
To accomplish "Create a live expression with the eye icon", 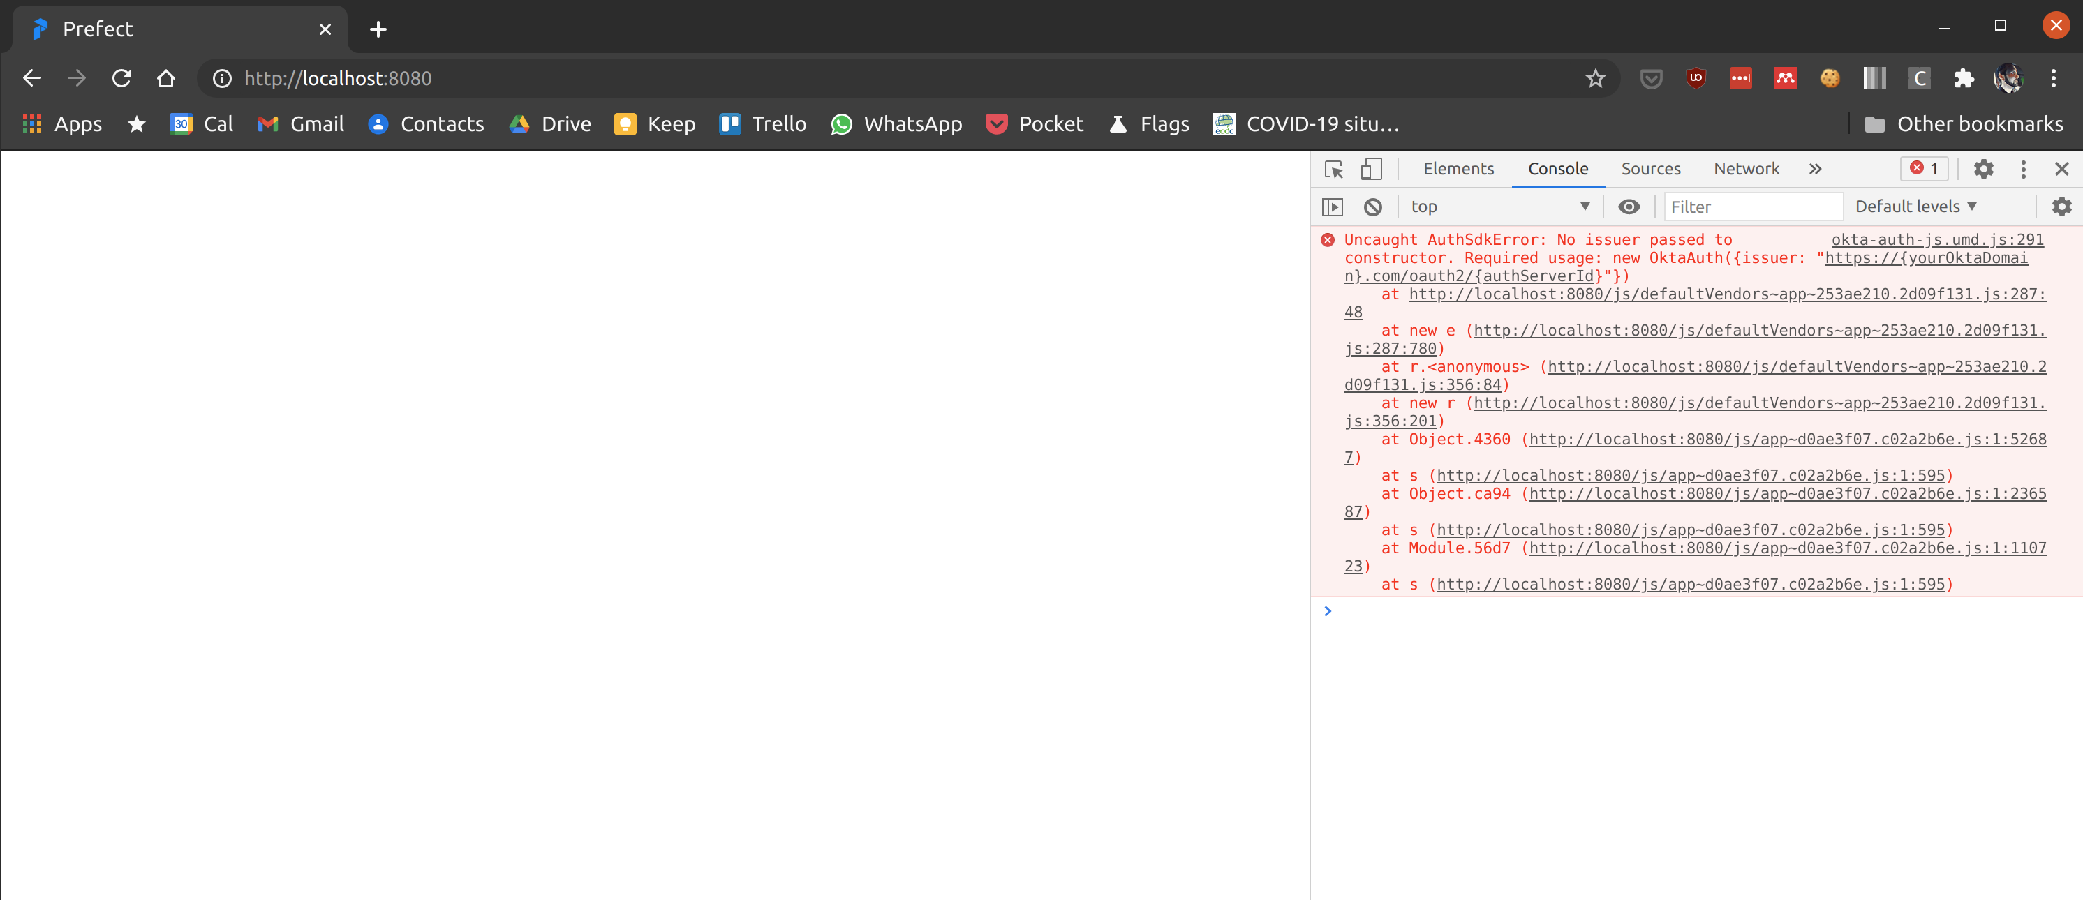I will coord(1629,207).
